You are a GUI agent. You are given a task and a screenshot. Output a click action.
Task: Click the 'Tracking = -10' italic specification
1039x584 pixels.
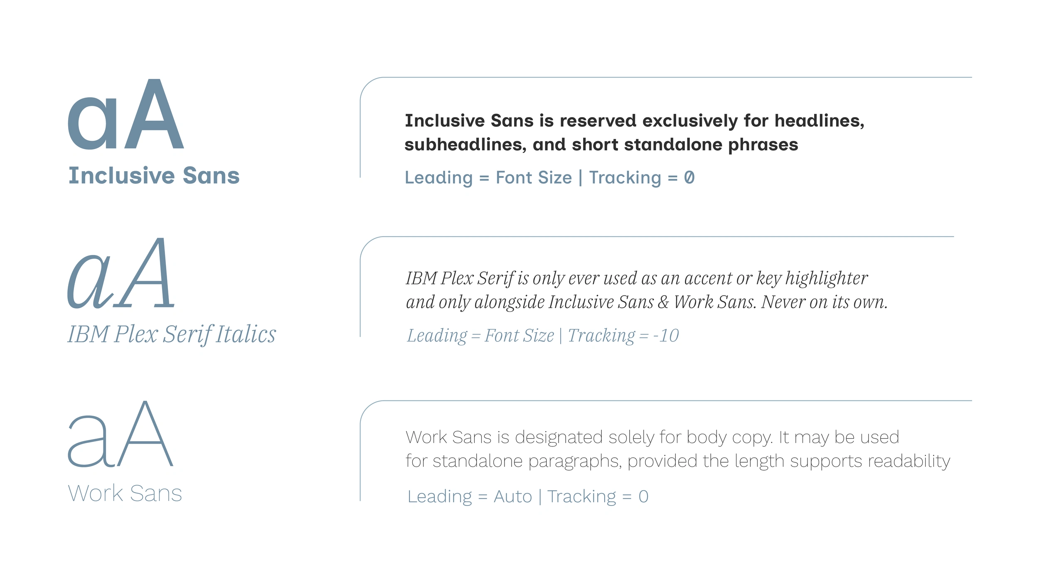(623, 336)
